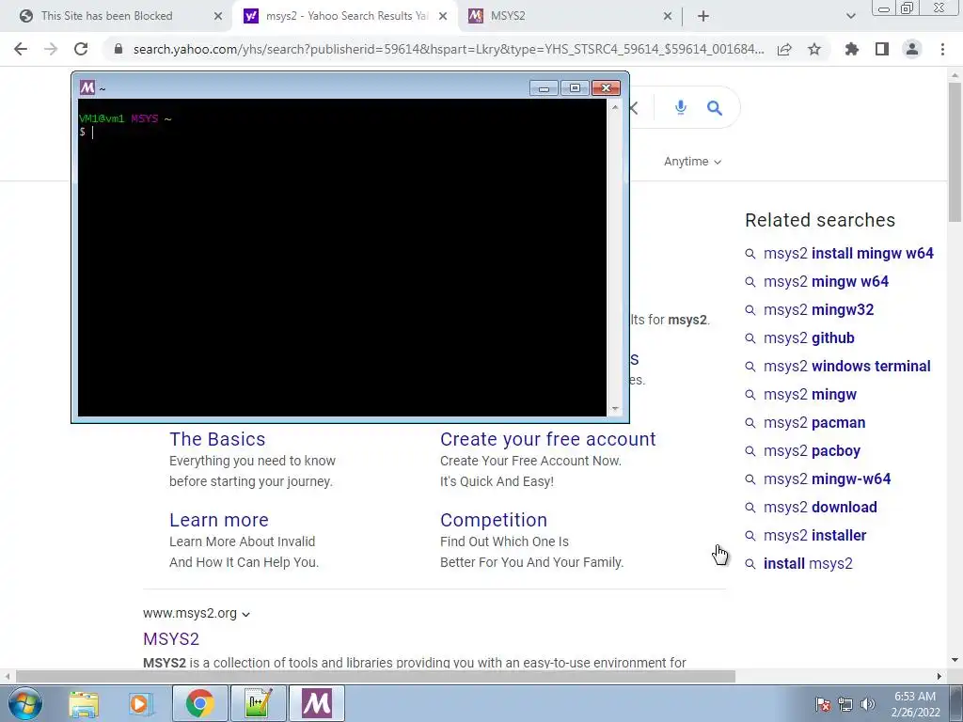Expand the Anytime filter dropdown
Screen dimensions: 963x722
click(692, 162)
